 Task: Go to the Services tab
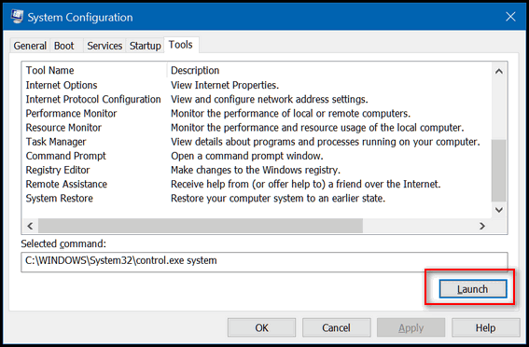tap(104, 46)
